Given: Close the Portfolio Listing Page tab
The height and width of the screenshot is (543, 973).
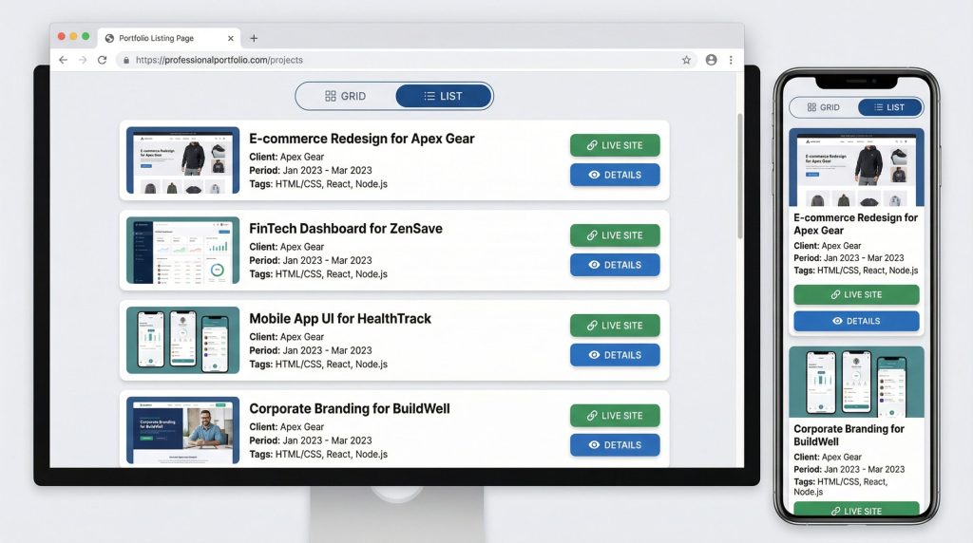Looking at the screenshot, I should point(231,39).
